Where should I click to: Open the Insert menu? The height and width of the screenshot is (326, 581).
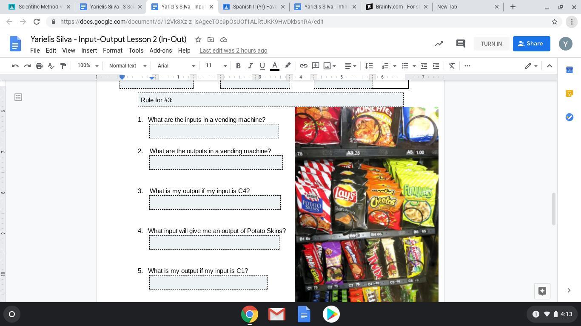click(x=89, y=51)
